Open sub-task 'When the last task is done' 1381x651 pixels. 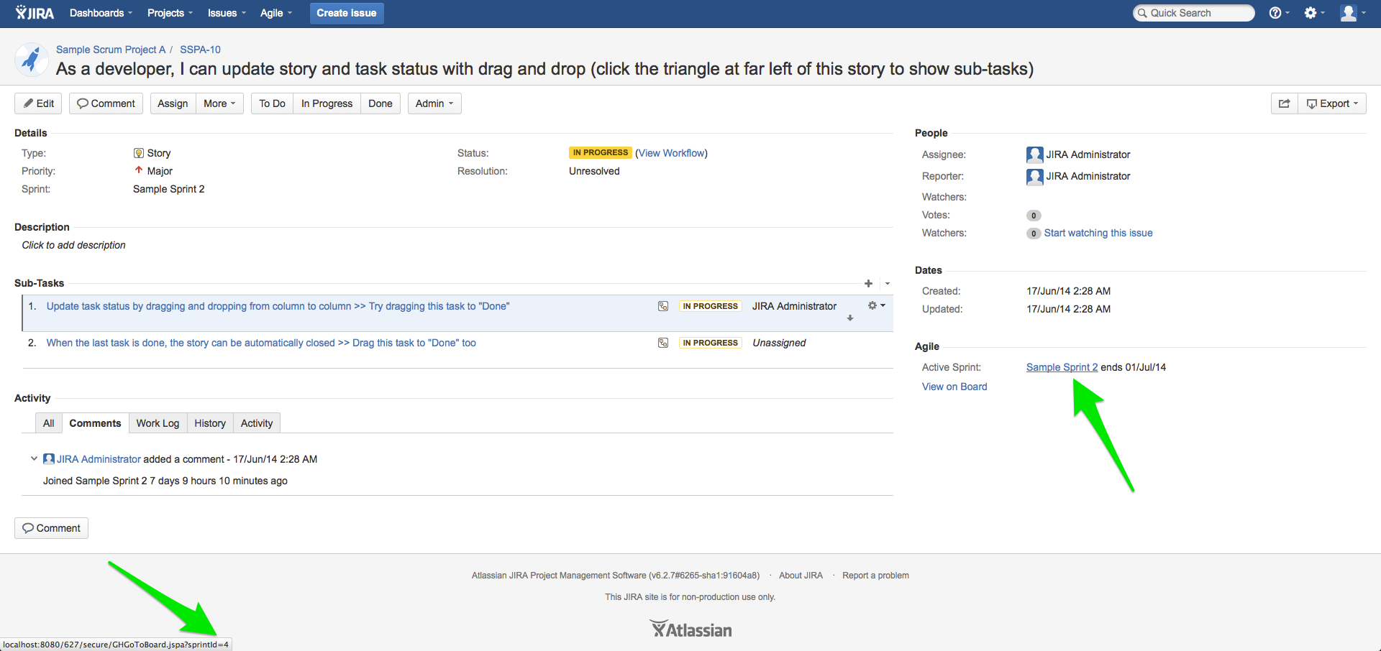[x=261, y=343]
